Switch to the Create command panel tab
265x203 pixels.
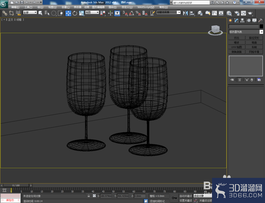click(230, 20)
